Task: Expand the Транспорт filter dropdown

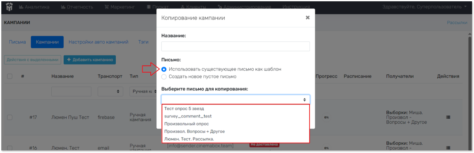Action: point(110,92)
